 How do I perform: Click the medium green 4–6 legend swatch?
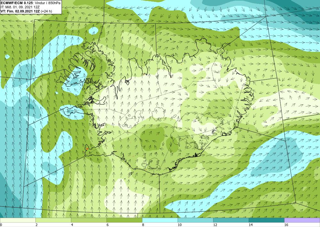89,220
